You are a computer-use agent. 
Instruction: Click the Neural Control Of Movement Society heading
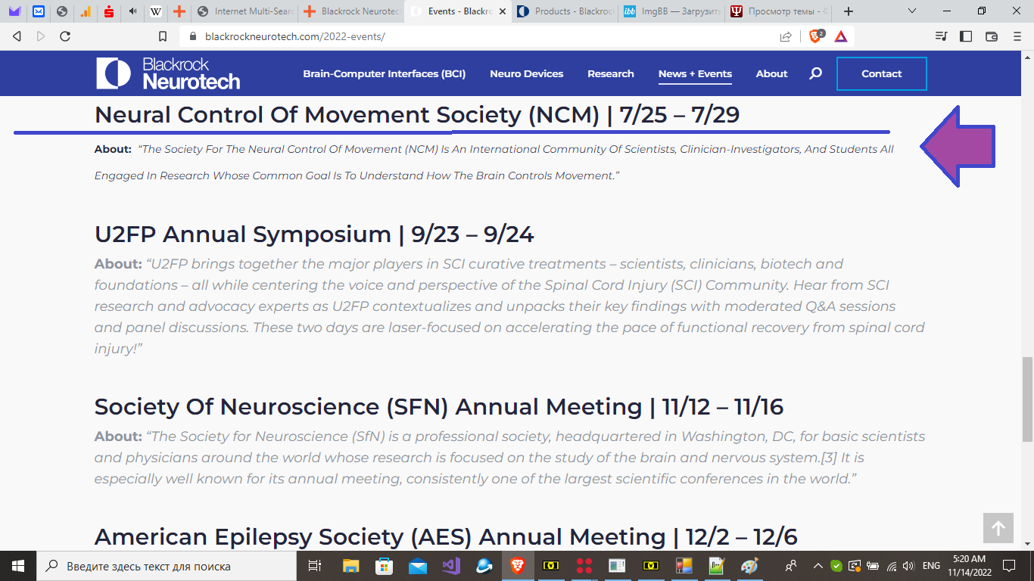pos(417,114)
